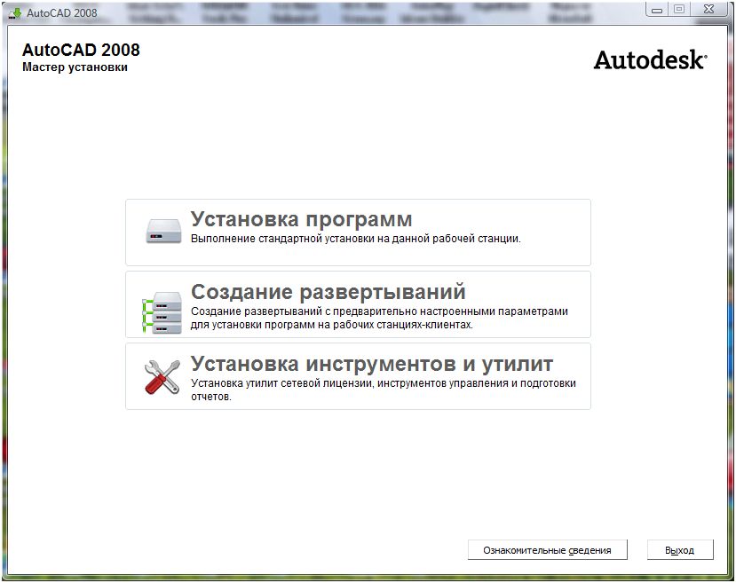Click the description starting 'Создание развертываний с предварительно'
Image resolution: width=736 pixels, height=583 pixels.
click(379, 318)
